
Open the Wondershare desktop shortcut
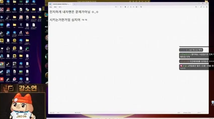click(21, 33)
